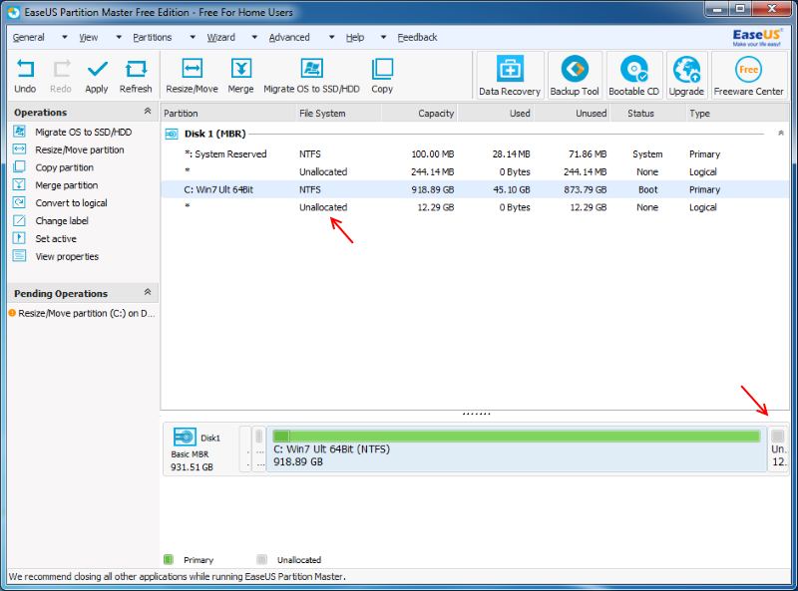Select the pending Resize/Move partition (C:) operation
The width and height of the screenshot is (798, 591).
tap(82, 313)
